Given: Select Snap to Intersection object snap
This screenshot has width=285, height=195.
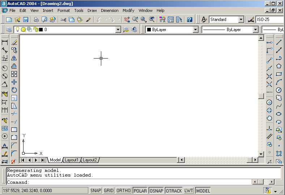Looking at the screenshot, I should [x=269, y=76].
